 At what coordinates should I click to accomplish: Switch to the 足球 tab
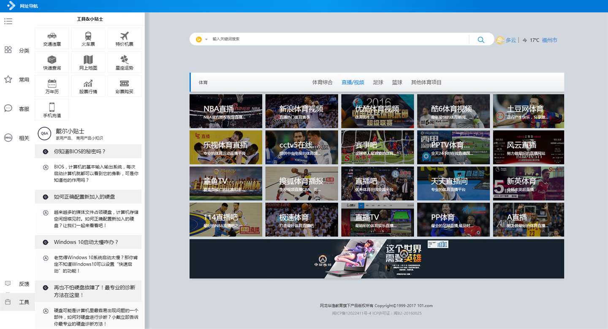[x=378, y=82]
